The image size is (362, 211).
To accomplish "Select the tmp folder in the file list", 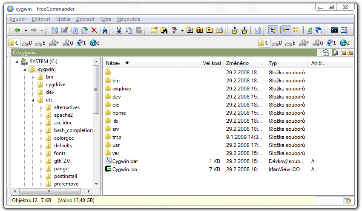I will (x=117, y=137).
